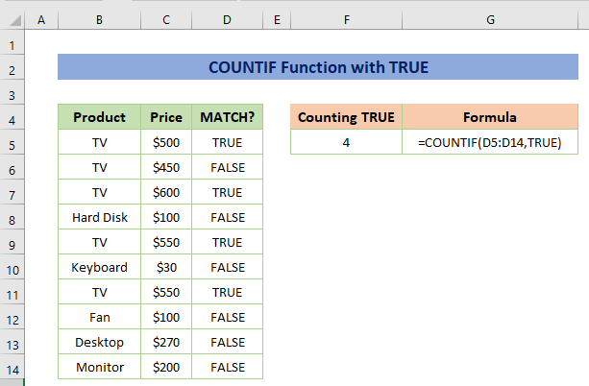
Task: Select row 5 header
Action: [13, 142]
